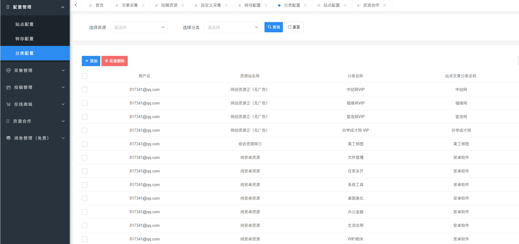Toggle the select-all checkbox in table header

click(85, 76)
